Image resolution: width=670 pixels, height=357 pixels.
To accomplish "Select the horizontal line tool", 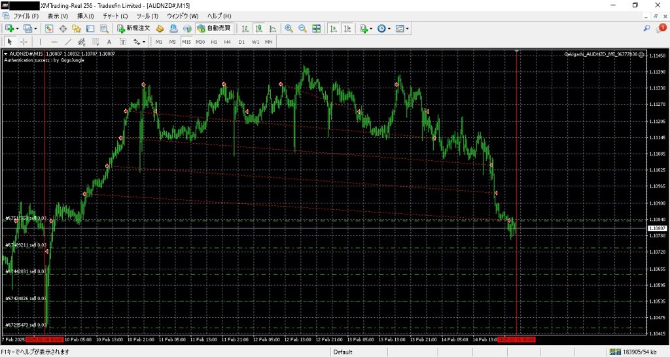I will pyautogui.click(x=54, y=42).
